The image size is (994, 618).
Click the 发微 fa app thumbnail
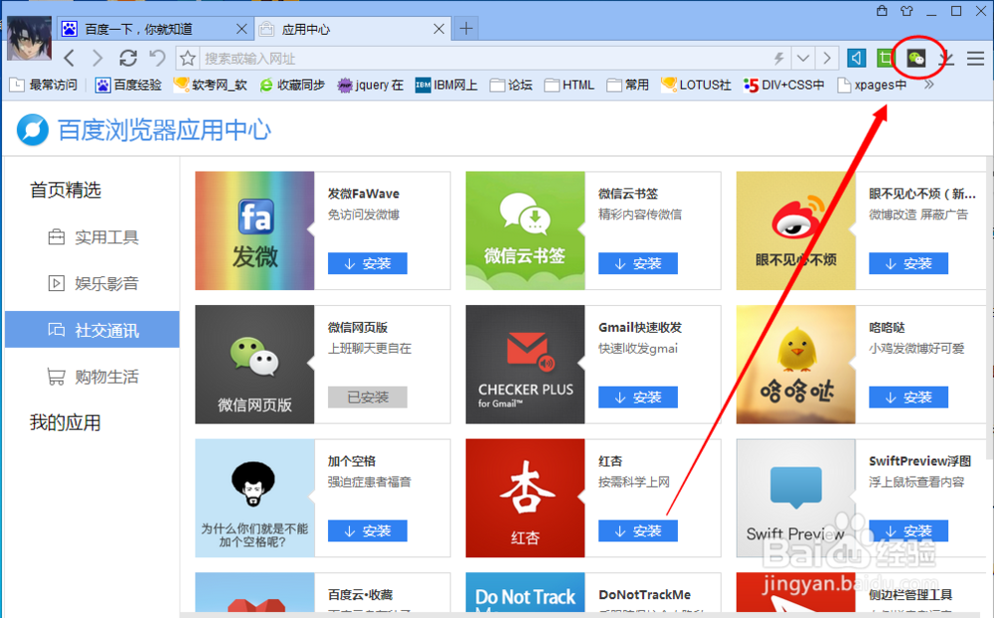click(x=254, y=231)
